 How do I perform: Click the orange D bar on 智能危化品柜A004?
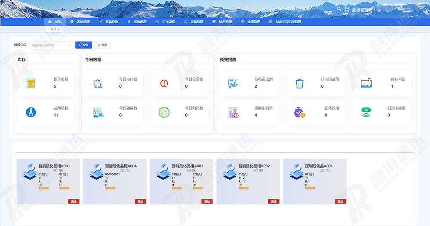[110, 188]
